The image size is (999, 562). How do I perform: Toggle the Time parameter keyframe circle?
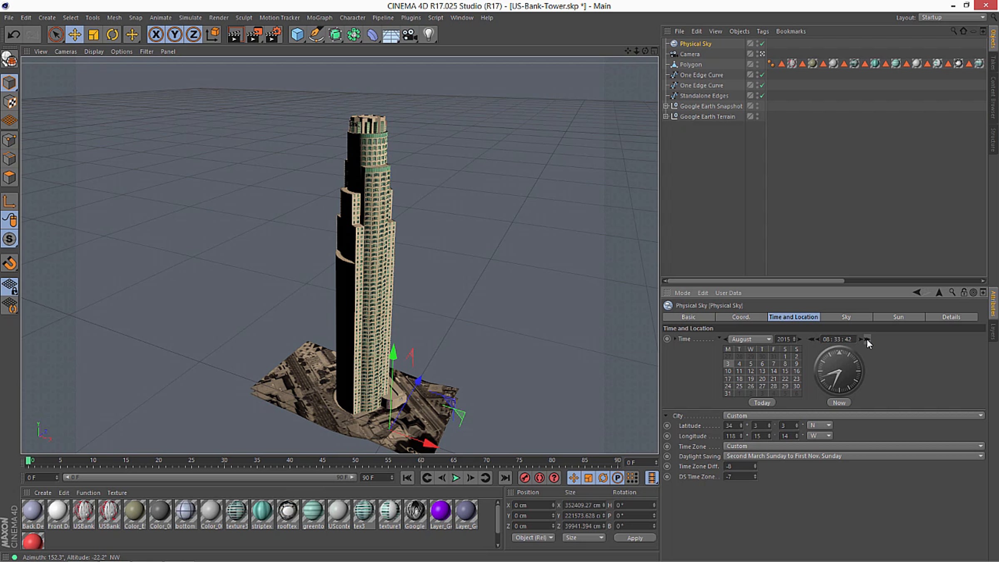point(667,339)
